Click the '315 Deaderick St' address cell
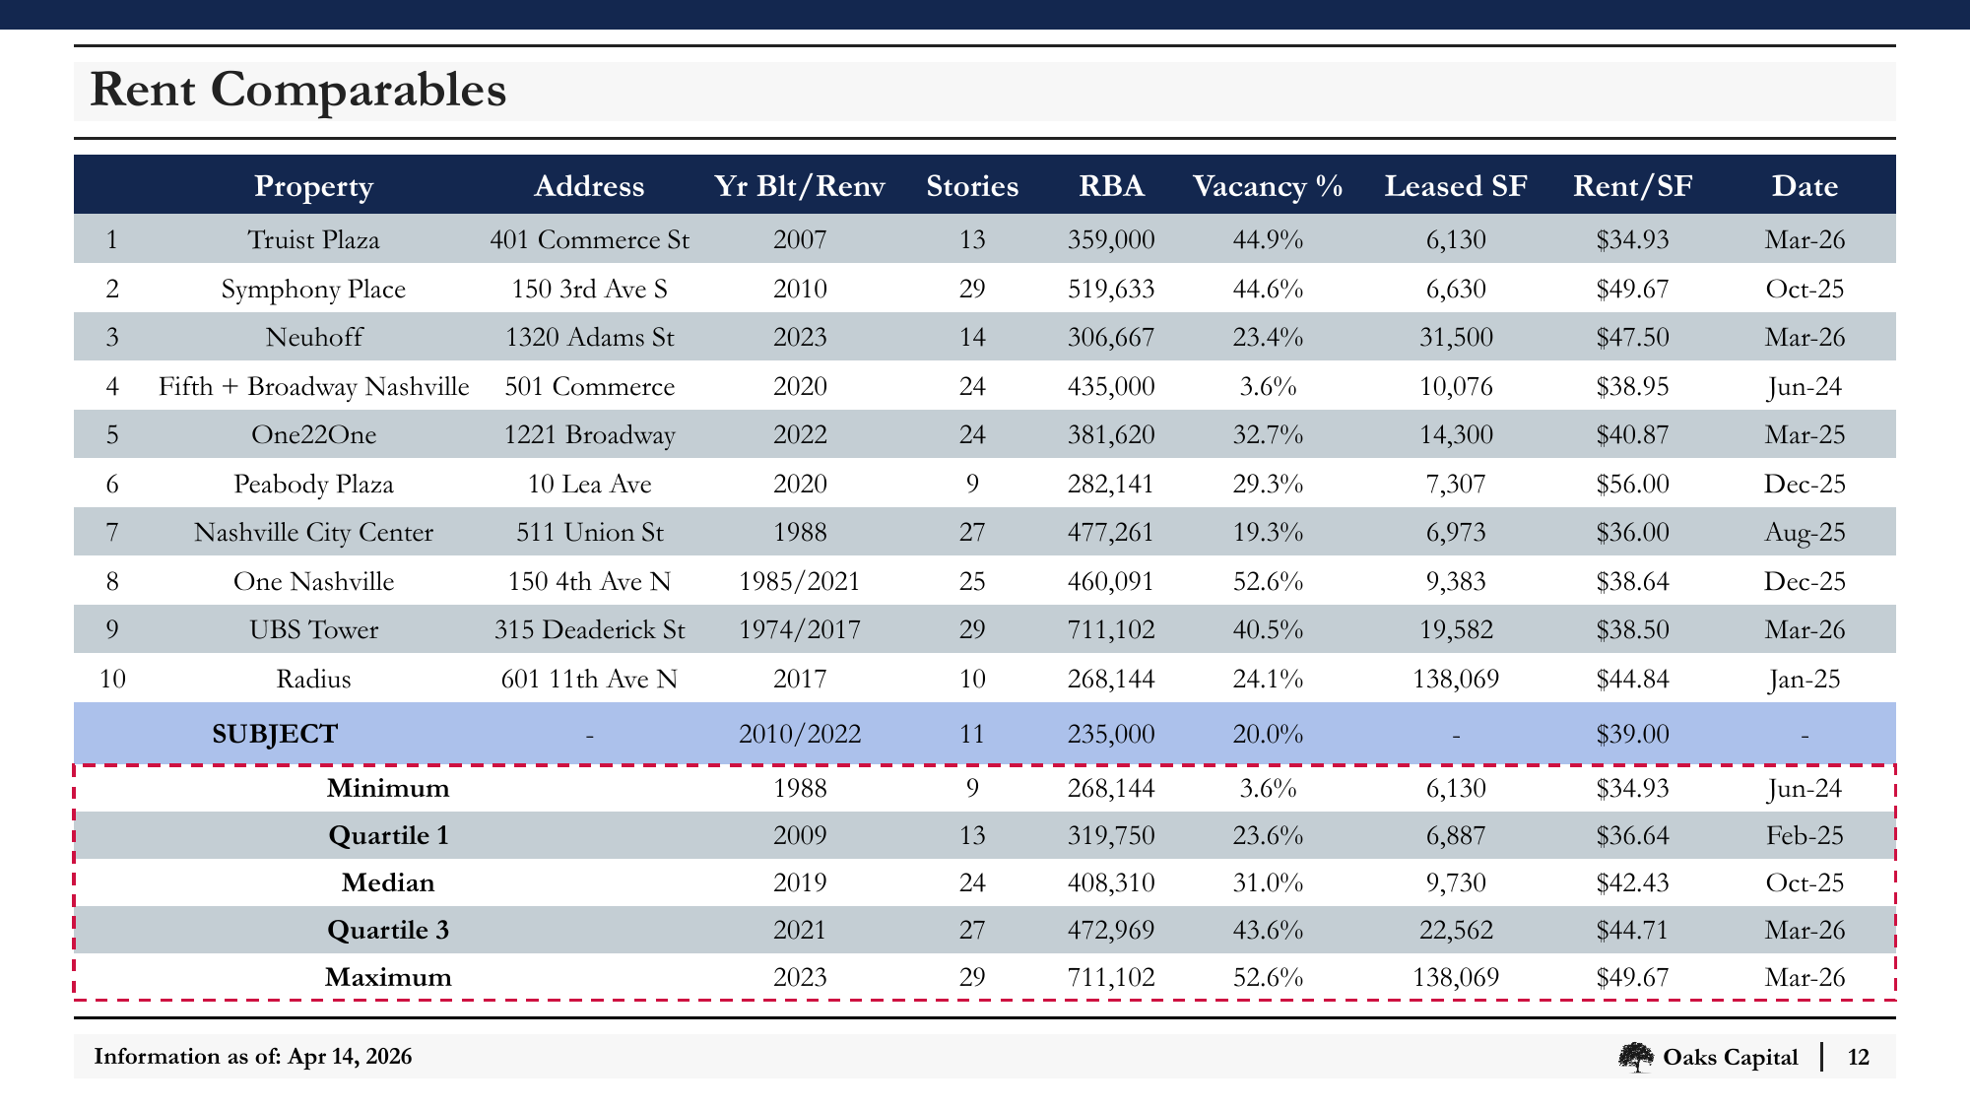Viewport: 1970px width, 1108px height. 589,629
